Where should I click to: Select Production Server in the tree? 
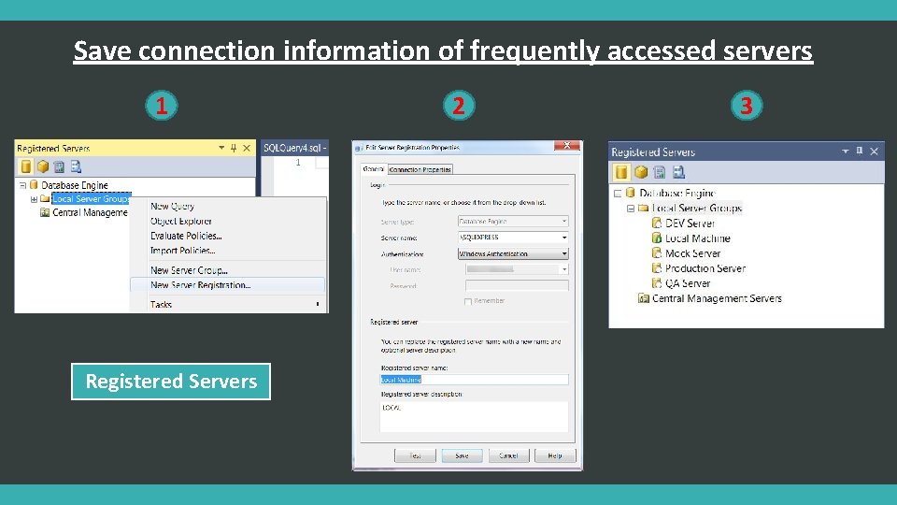click(x=705, y=268)
